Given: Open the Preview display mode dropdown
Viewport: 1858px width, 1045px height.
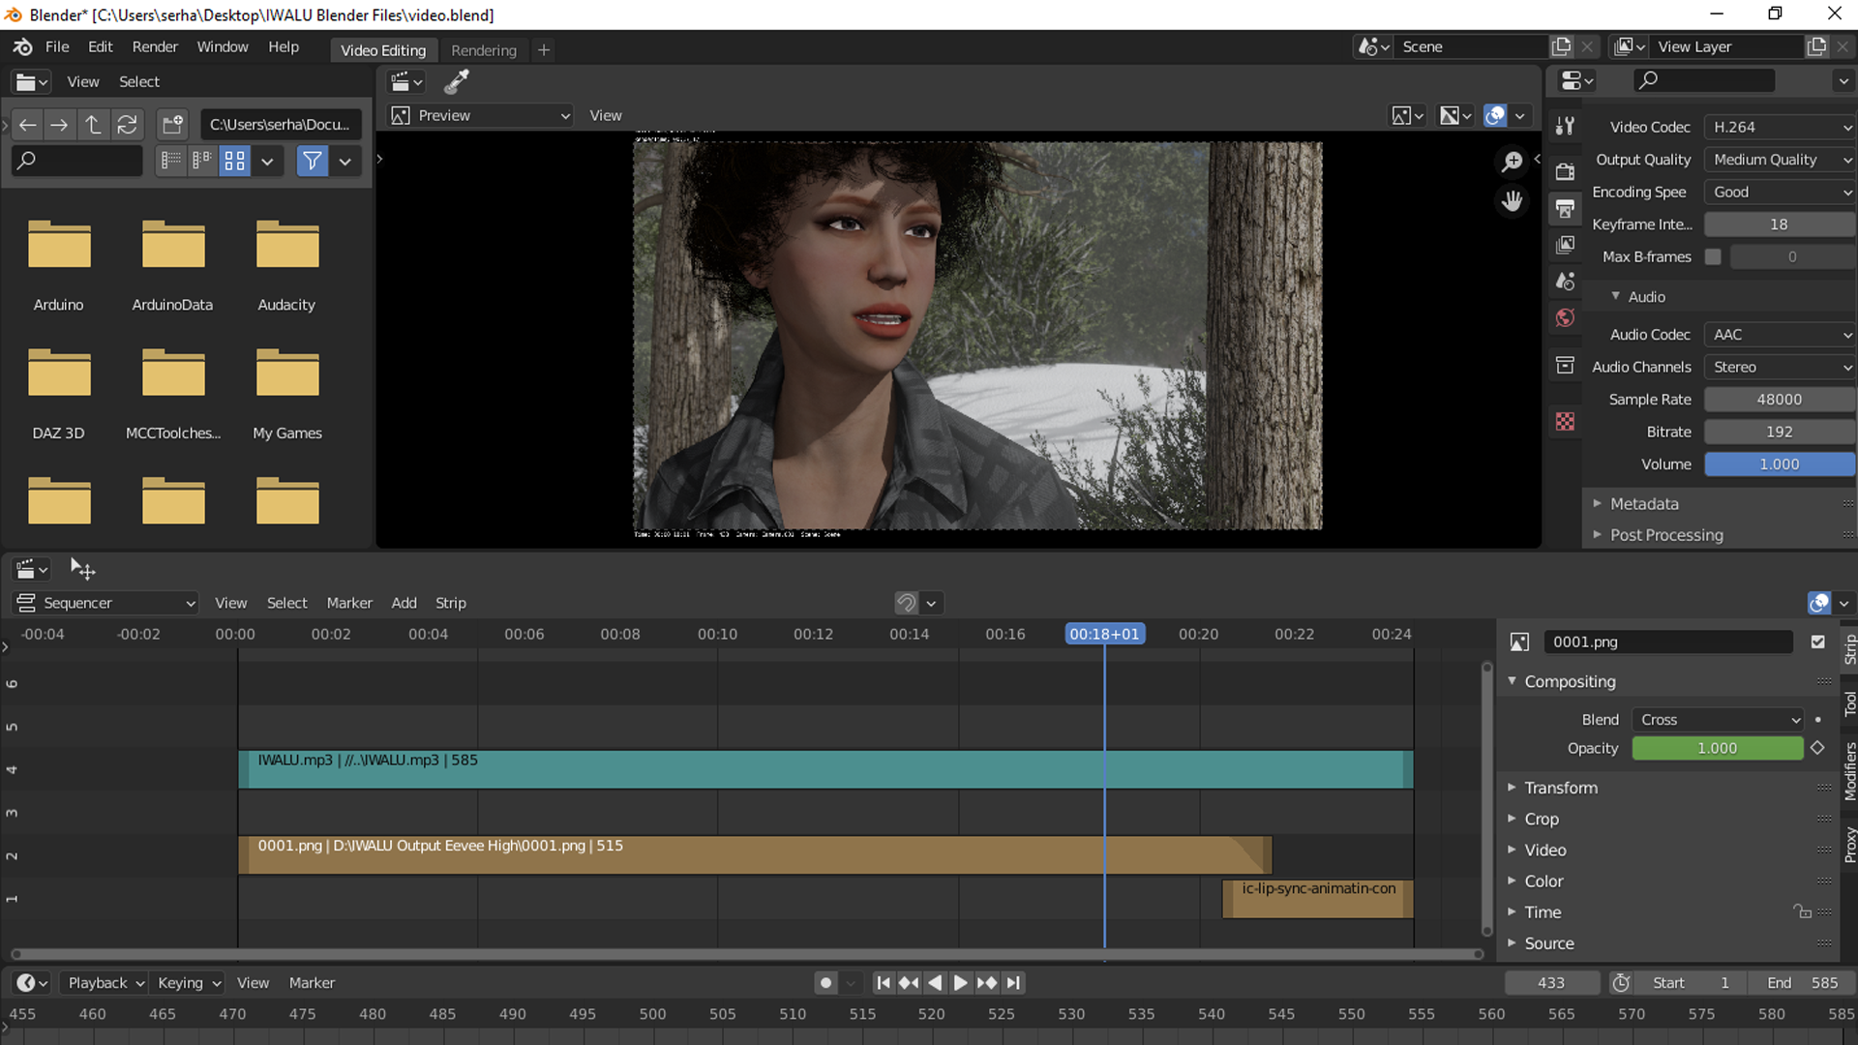Looking at the screenshot, I should click(480, 115).
